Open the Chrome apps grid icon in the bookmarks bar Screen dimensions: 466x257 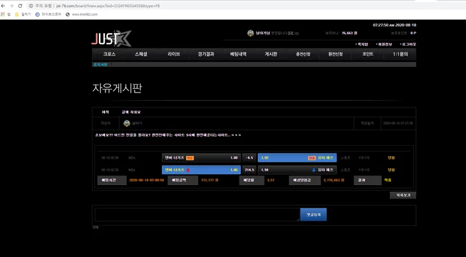(x=3, y=14)
